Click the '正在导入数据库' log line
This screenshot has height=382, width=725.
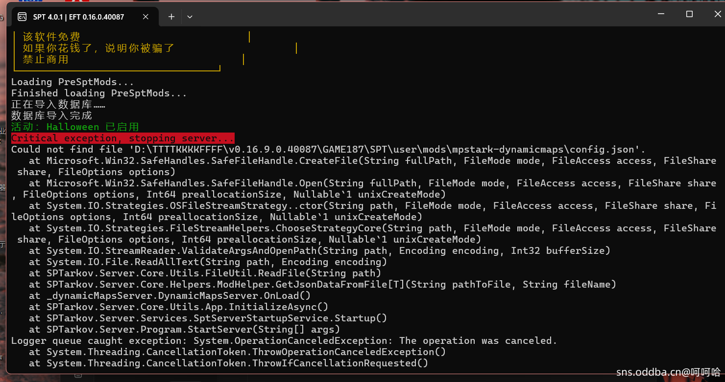58,104
